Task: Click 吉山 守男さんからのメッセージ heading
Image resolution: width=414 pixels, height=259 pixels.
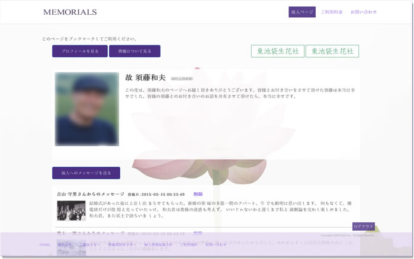Action: click(91, 194)
